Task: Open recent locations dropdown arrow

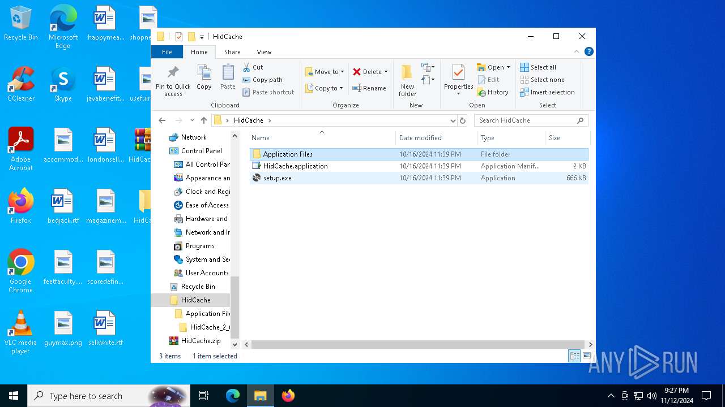Action: (193, 120)
